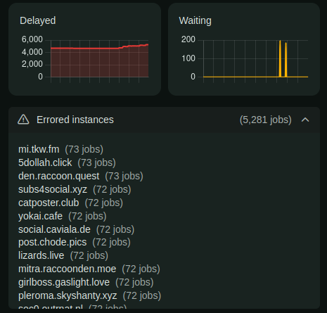Click the red Delayed chart area
The height and width of the screenshot is (313, 327).
click(100, 62)
